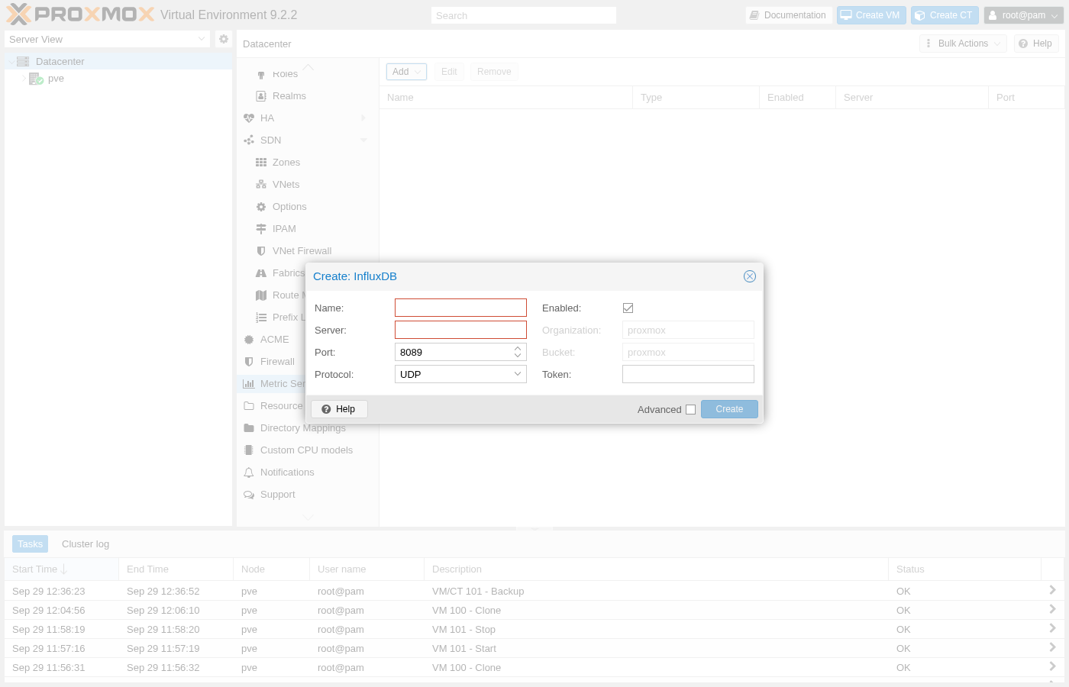Click the HA heartbeat icon
The width and height of the screenshot is (1069, 687).
tap(249, 118)
